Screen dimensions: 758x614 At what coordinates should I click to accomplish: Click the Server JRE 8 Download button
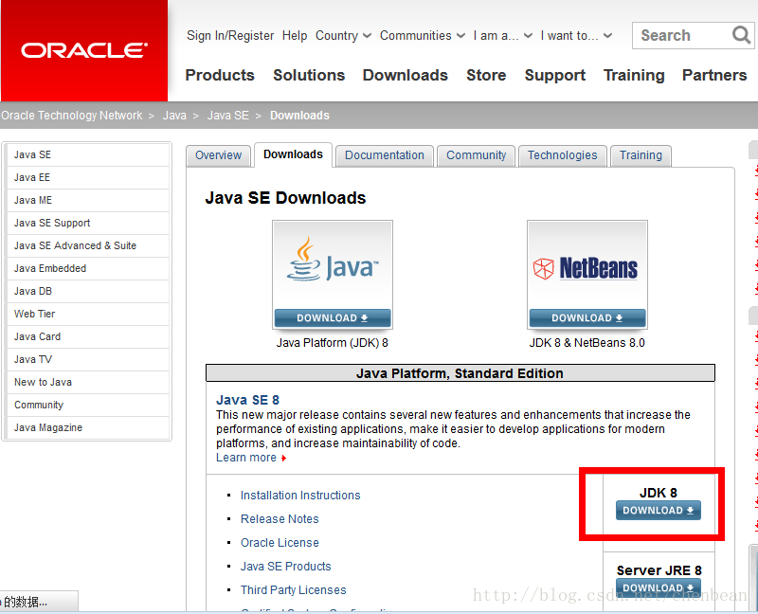[x=658, y=587]
